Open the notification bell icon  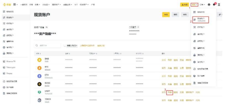tap(214, 5)
